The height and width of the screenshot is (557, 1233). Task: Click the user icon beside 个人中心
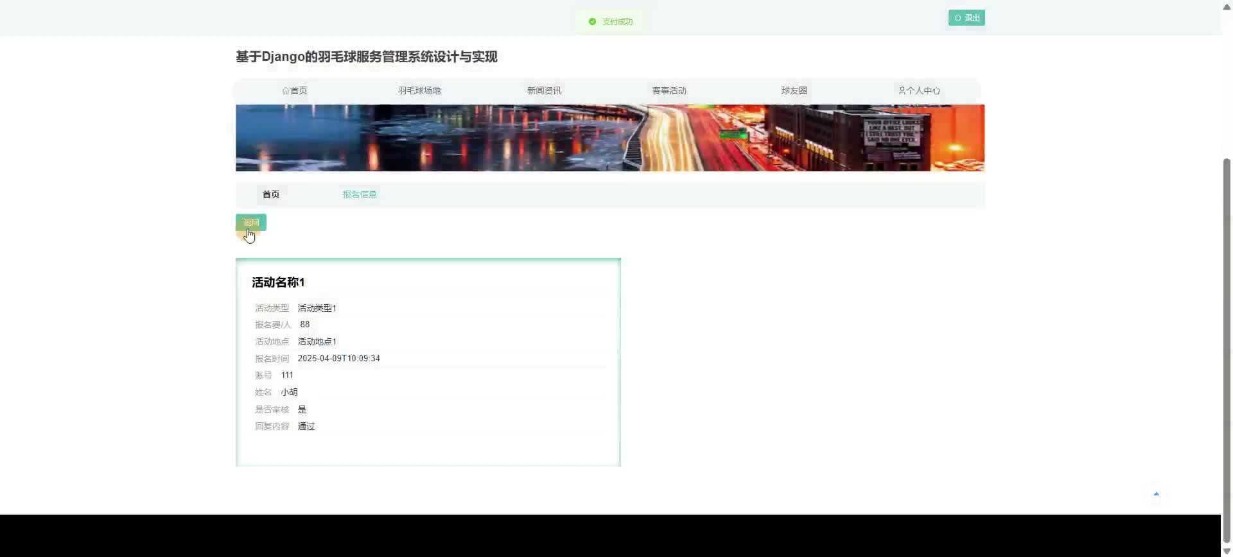click(902, 91)
